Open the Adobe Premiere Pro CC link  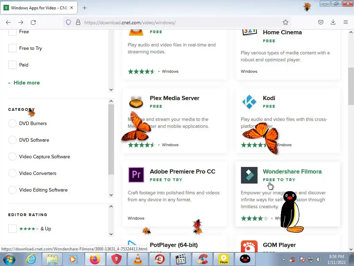183,171
